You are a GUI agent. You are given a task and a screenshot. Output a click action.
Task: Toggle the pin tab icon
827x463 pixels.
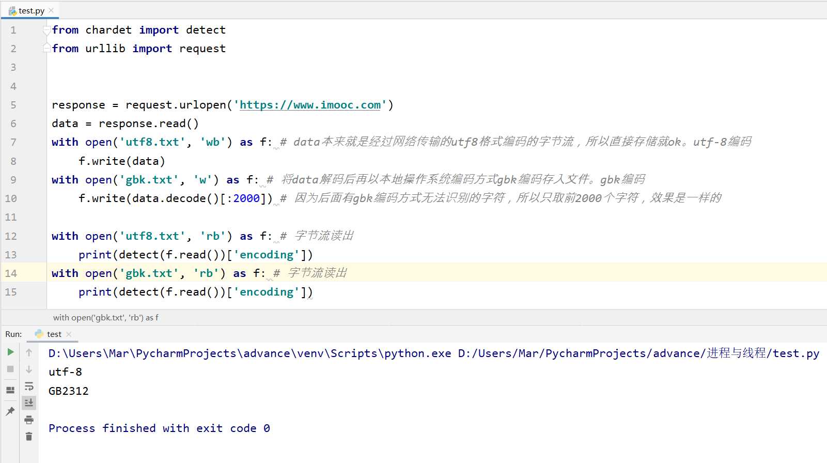coord(10,411)
